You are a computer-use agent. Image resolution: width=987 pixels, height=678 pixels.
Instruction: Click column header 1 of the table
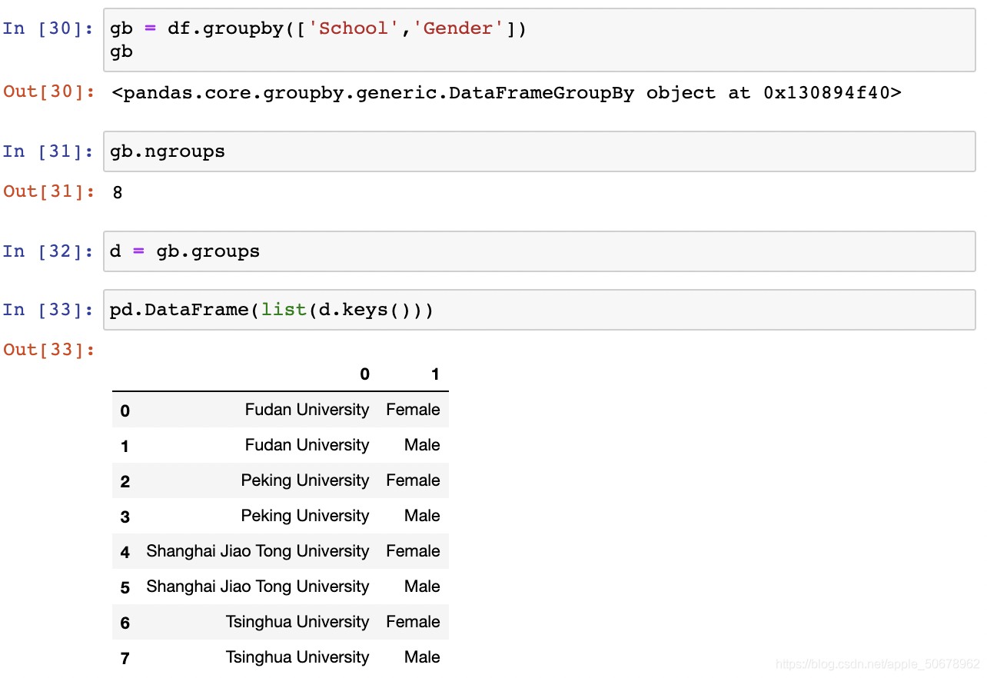435,374
